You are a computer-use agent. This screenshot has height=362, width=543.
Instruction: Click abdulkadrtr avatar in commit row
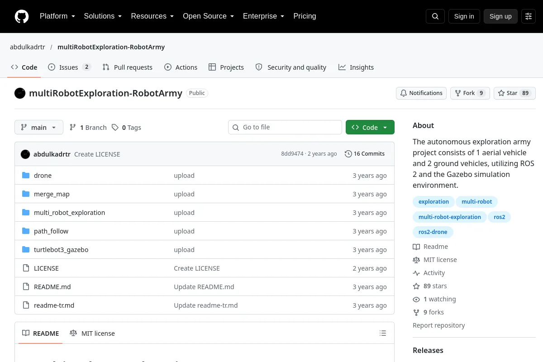pos(25,154)
